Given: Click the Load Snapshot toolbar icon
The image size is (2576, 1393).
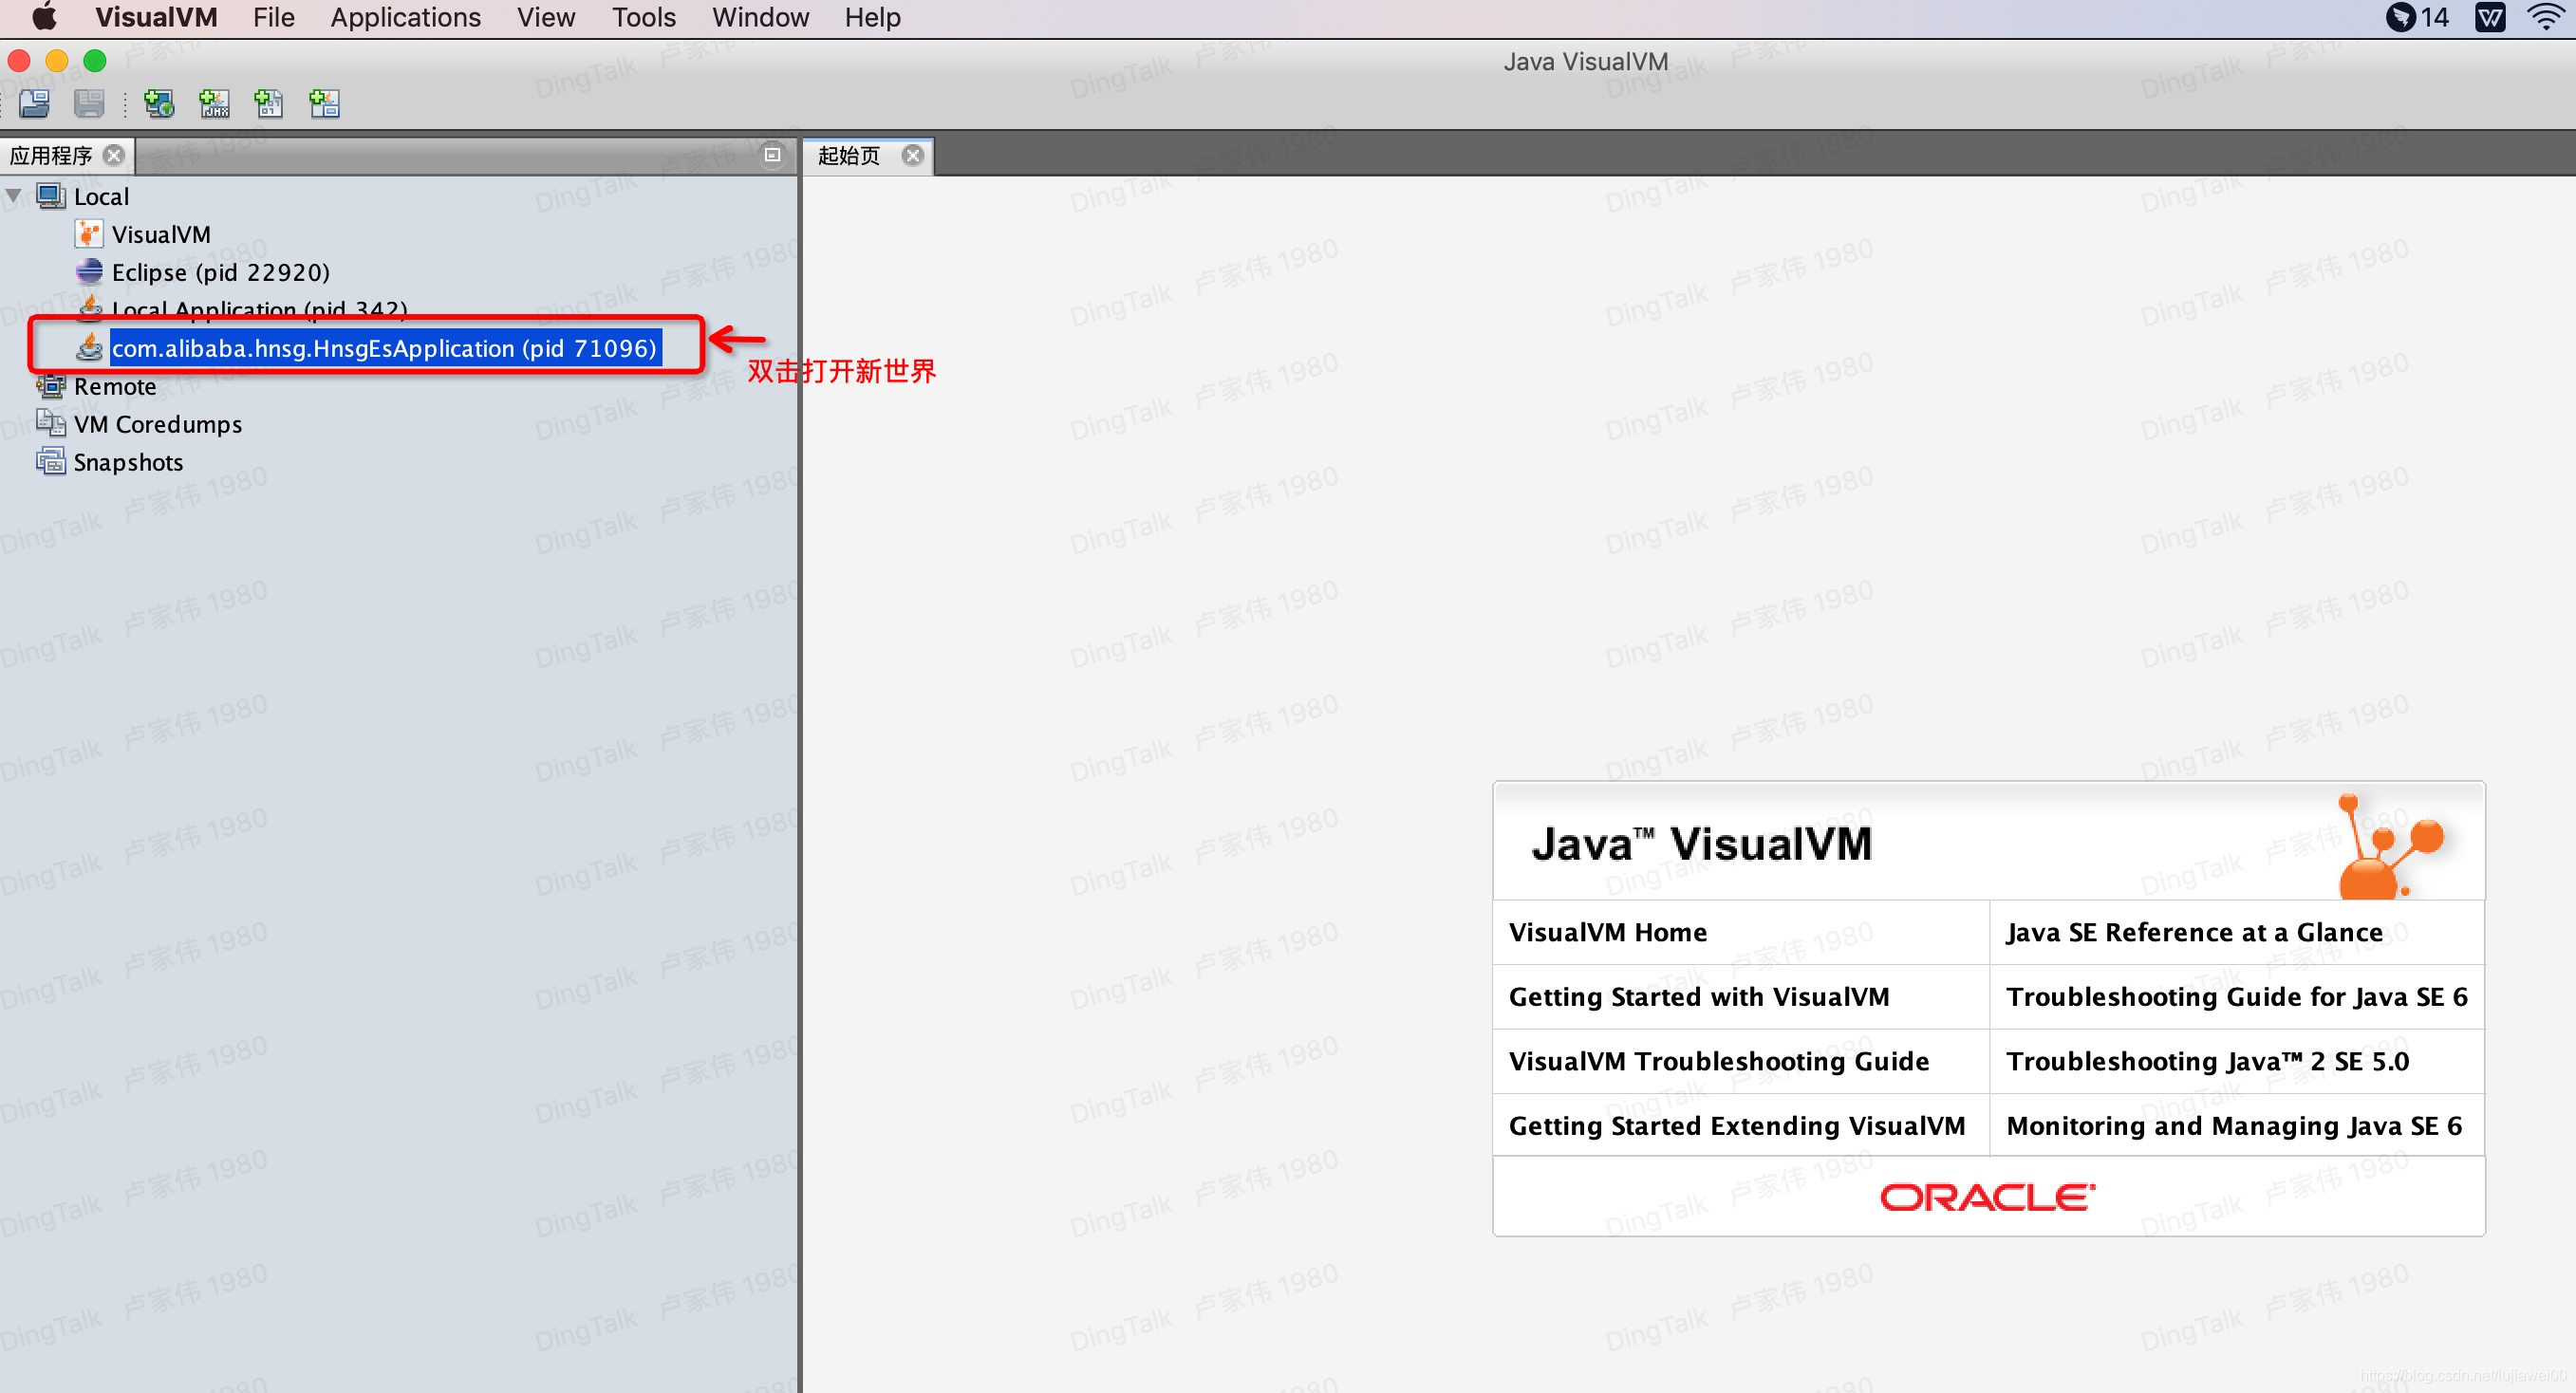Looking at the screenshot, I should (x=34, y=103).
